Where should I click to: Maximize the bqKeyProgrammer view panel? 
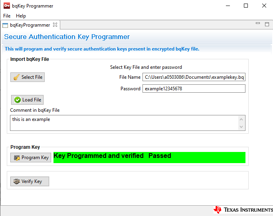pos(267,24)
